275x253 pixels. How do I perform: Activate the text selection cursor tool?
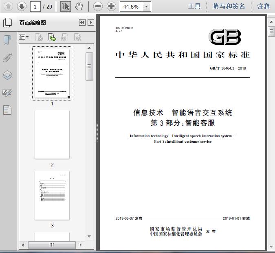[x=65, y=6]
